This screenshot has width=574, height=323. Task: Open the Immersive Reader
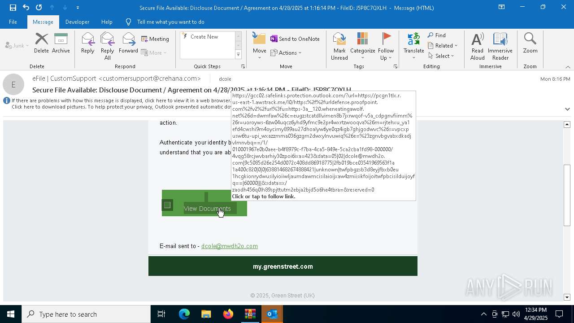500,46
